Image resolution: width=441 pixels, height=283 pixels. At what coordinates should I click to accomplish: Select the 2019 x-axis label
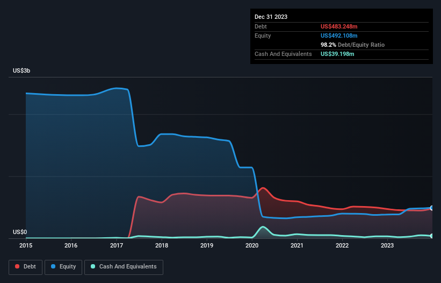click(207, 245)
